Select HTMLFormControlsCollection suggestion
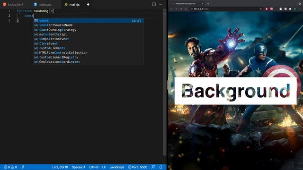This screenshot has width=303, height=170. 89,52
